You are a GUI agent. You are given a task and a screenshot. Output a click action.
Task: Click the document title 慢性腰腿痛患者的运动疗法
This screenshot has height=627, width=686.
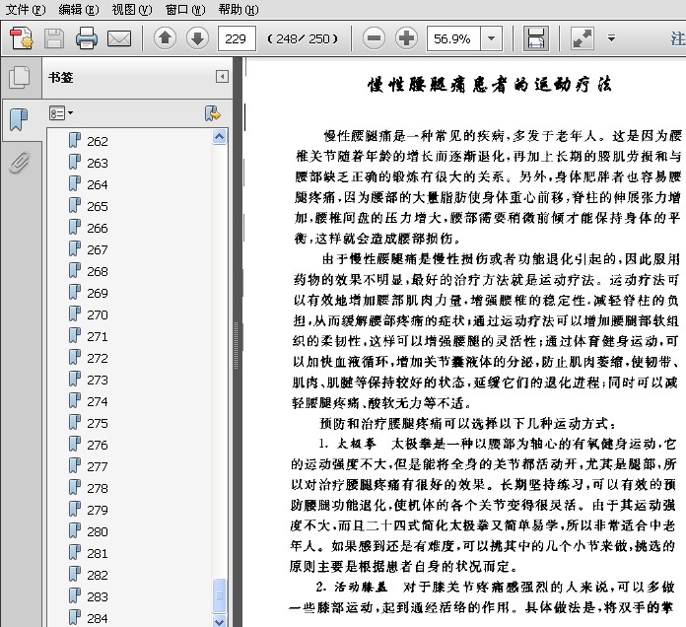489,85
